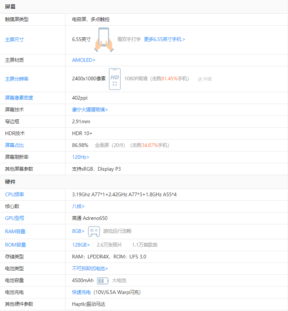Open the 屏幕占比 label link
Viewport: 288px width, 311px height.
[x=14, y=145]
